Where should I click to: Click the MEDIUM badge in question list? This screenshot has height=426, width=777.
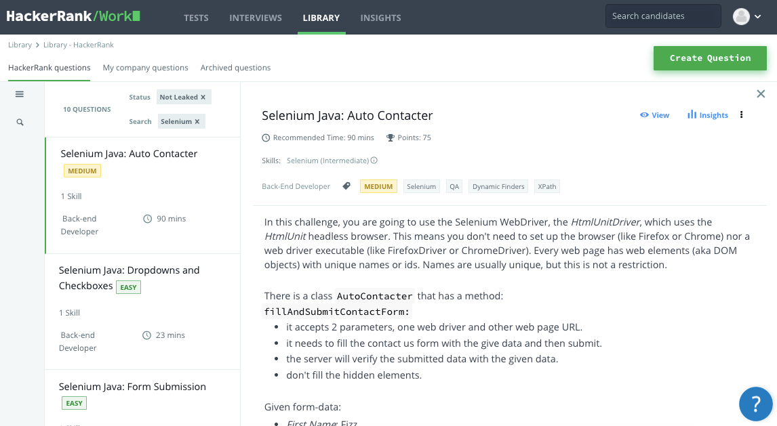82,171
